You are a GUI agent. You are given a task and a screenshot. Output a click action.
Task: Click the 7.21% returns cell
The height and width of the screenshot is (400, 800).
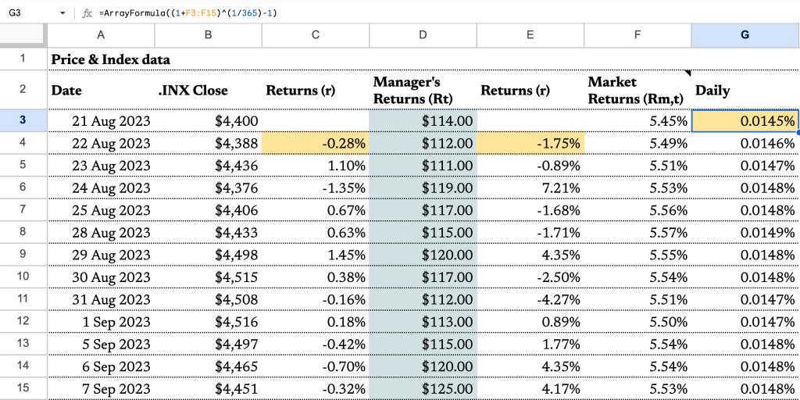click(x=530, y=188)
